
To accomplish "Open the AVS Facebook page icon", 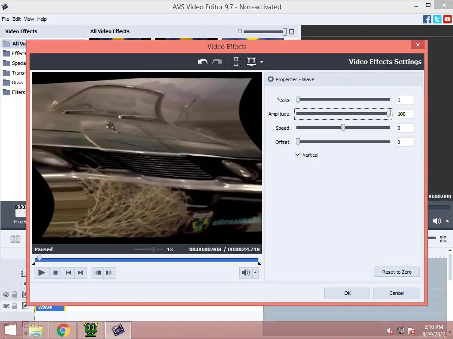I will point(427,19).
